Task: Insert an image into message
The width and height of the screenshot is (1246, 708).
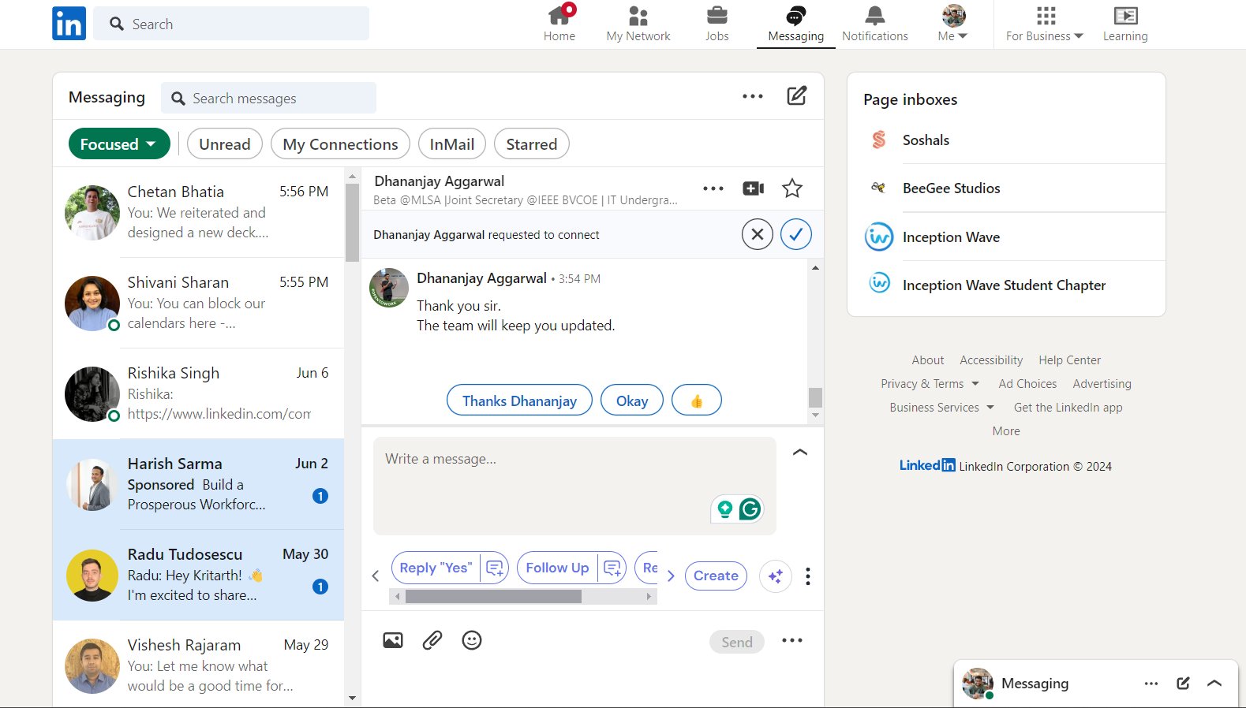Action: (392, 640)
